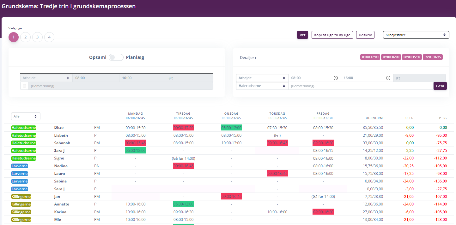Viewport: 456px width, 225px height.
Task: Tick the checkbox beside left Bemærkning field
Action: (x=25, y=86)
